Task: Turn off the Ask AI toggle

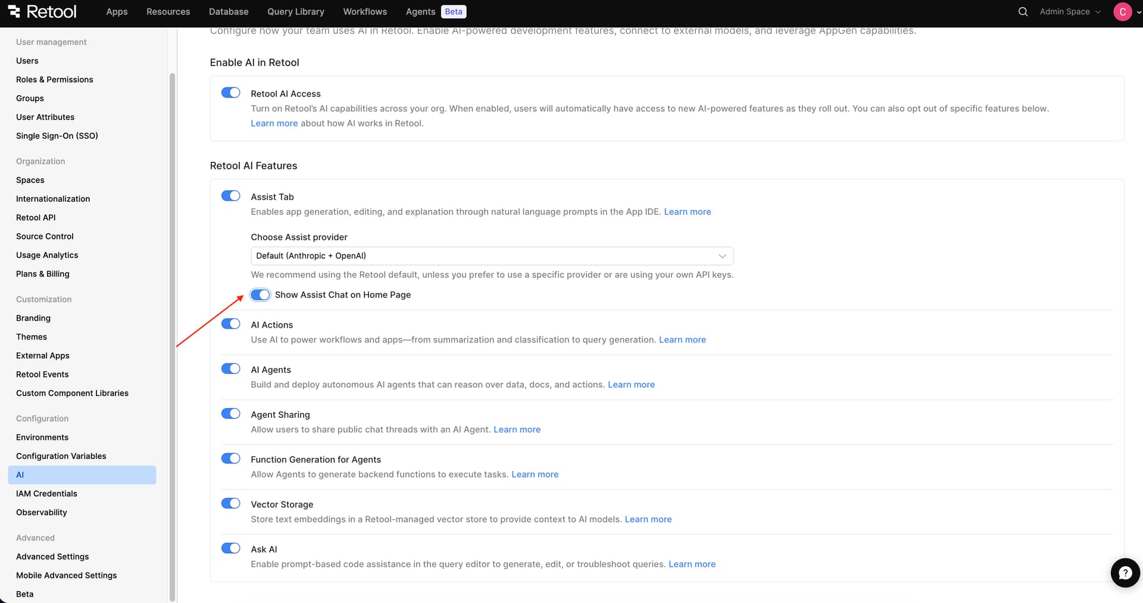Action: 230,548
